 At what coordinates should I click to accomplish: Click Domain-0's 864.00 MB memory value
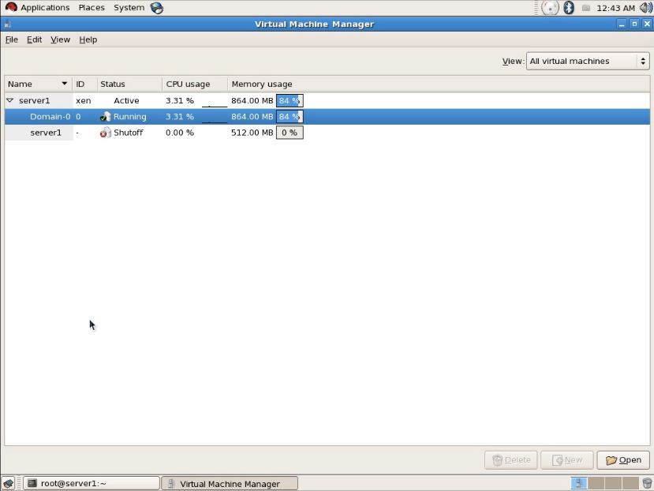(x=252, y=117)
